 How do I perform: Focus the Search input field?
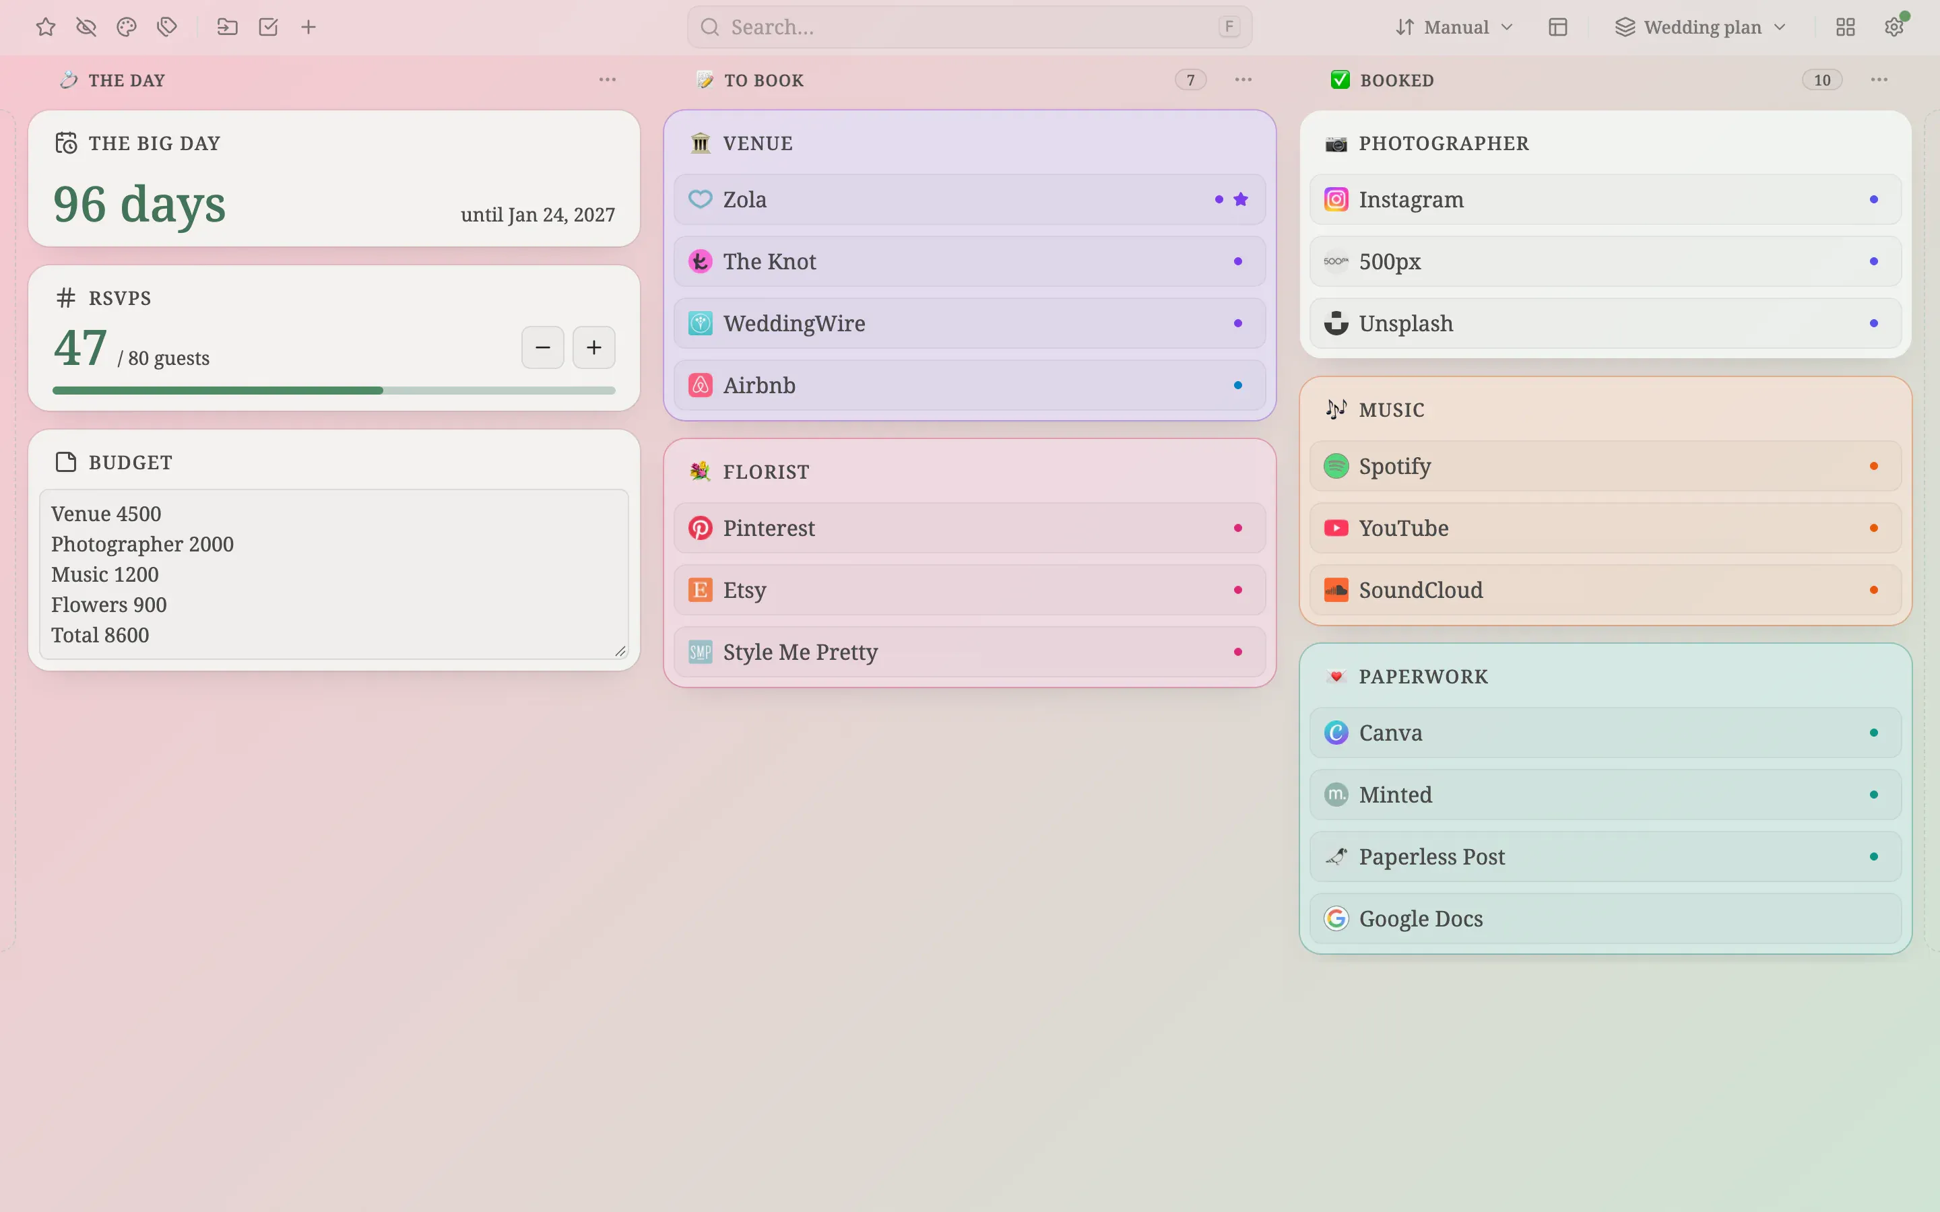point(969,27)
